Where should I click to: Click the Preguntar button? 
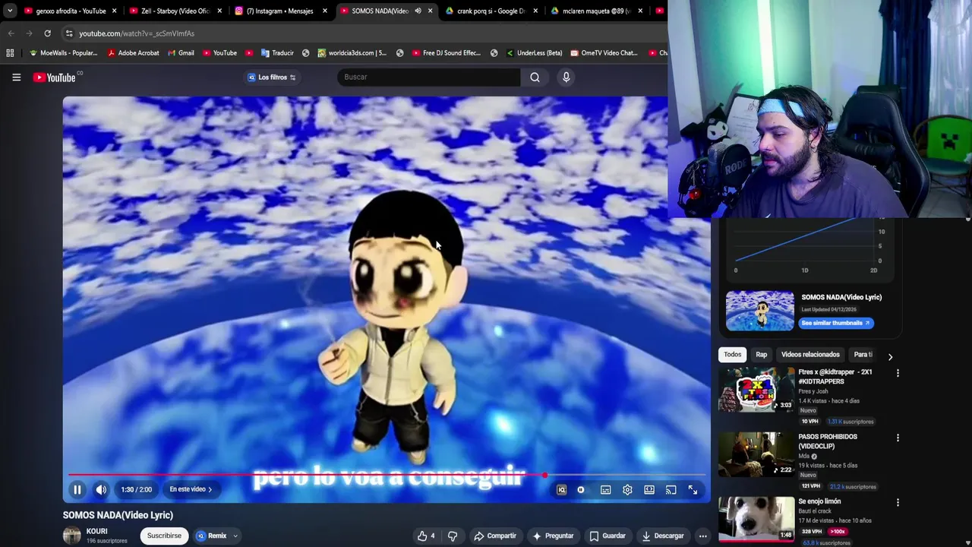point(553,536)
